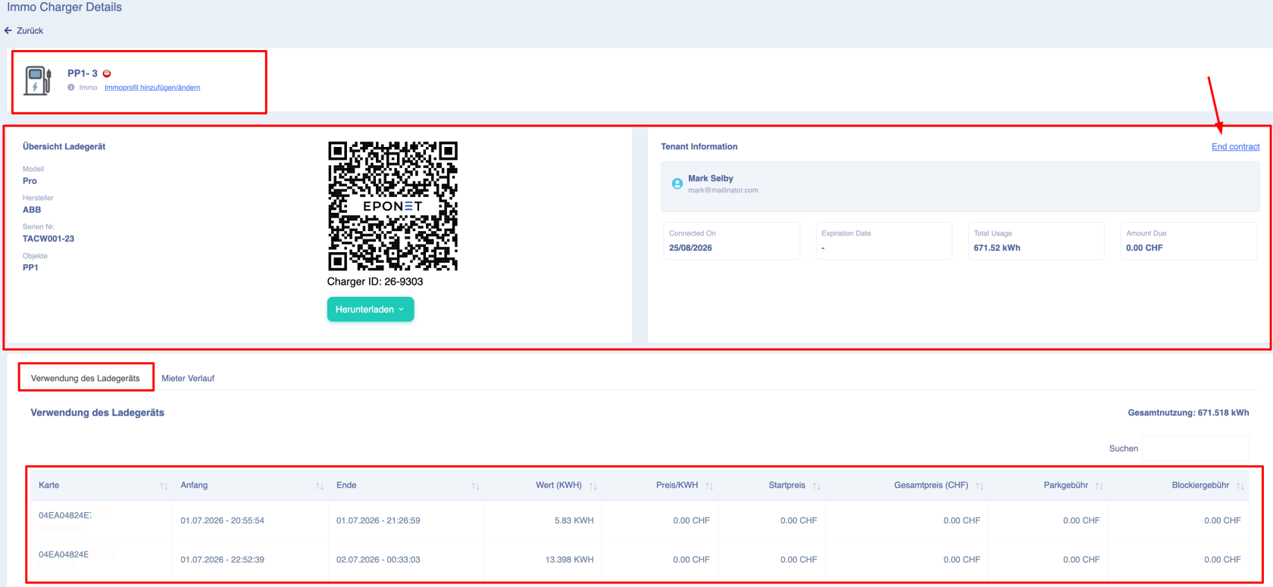Click the info icon next to Immo

click(x=71, y=87)
